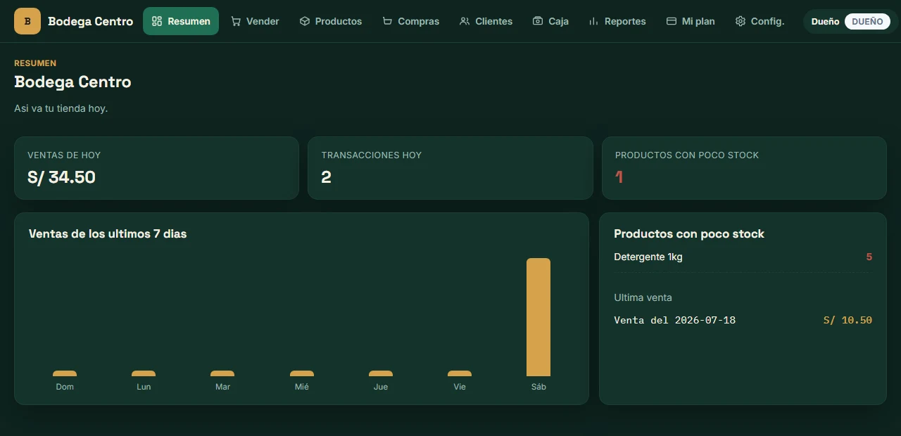Click the S/ 10.50 last sale amount

848,320
